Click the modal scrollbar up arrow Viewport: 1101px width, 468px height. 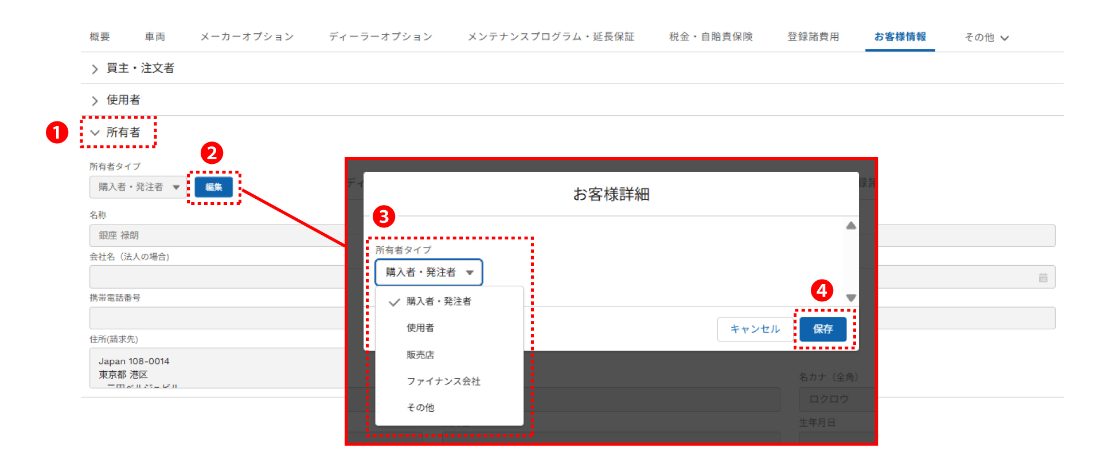(851, 226)
